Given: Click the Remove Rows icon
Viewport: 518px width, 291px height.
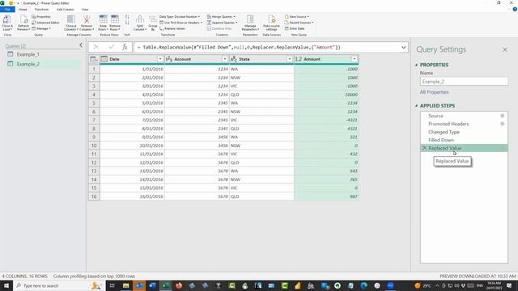Looking at the screenshot, I should pos(115,19).
